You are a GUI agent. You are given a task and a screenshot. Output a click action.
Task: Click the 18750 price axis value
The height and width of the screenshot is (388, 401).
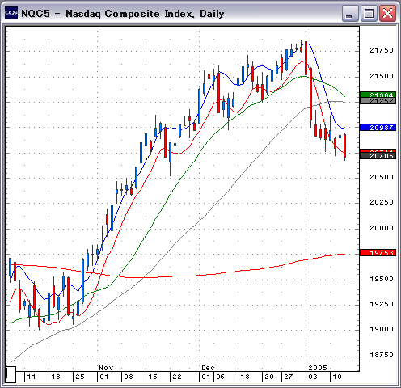(382, 355)
